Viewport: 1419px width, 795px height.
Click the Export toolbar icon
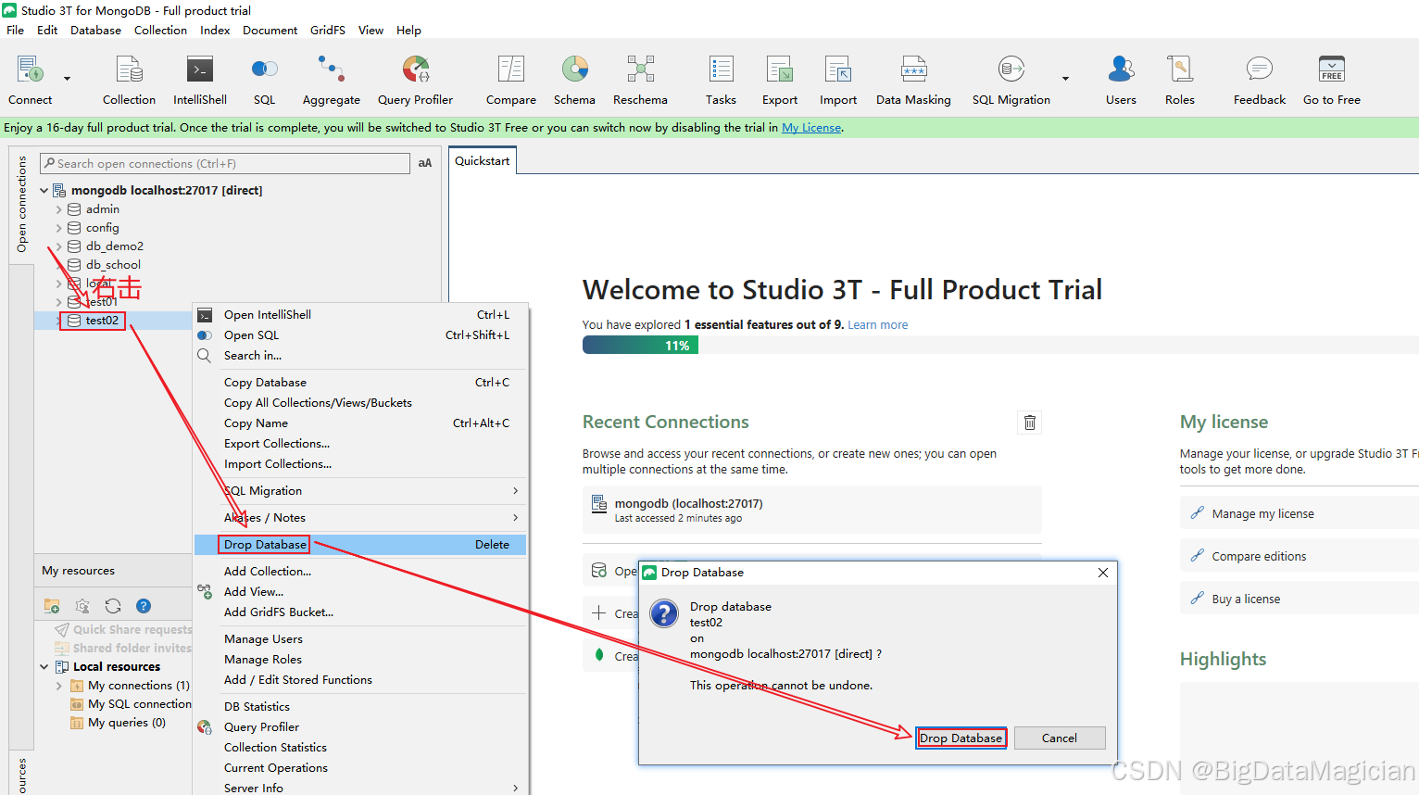(779, 69)
